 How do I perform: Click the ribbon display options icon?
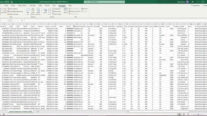193,2
